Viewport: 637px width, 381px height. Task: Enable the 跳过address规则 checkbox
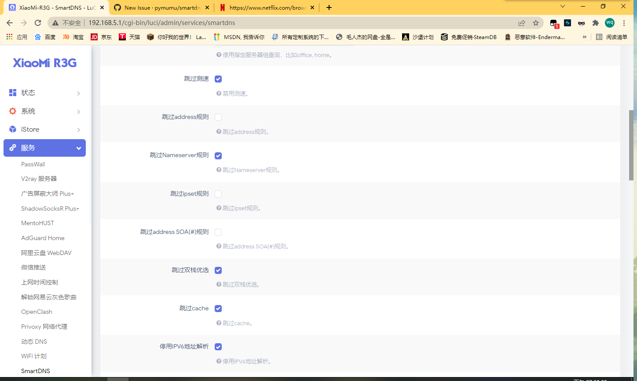click(218, 117)
